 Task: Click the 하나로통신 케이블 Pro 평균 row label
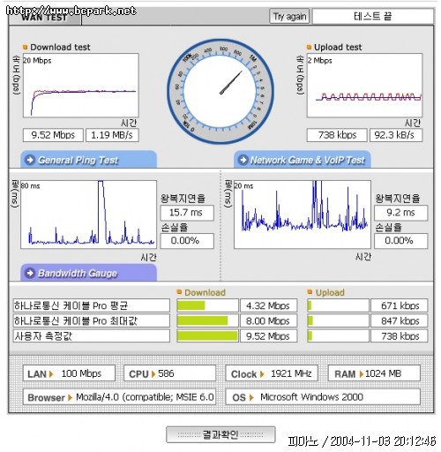click(x=92, y=305)
